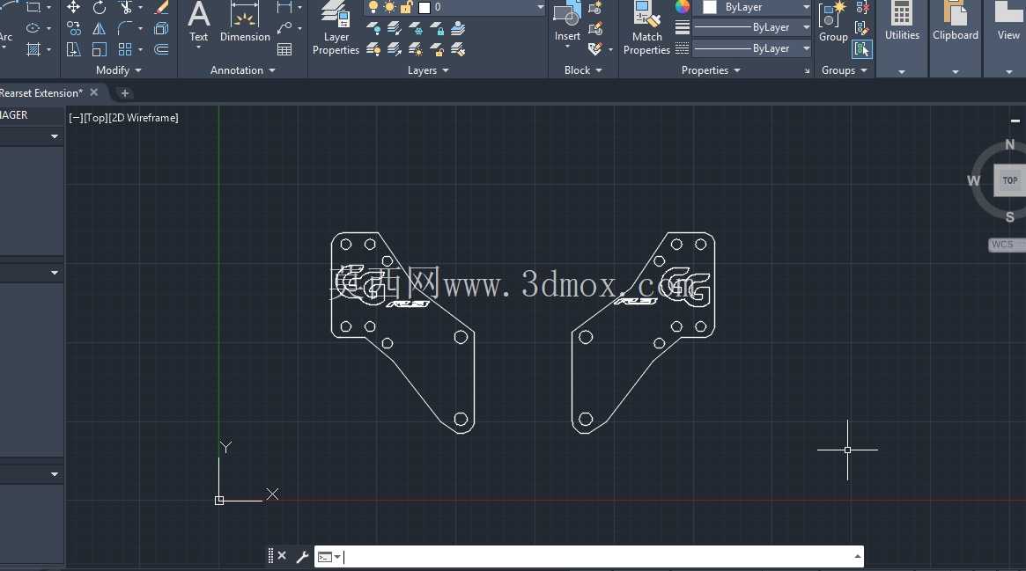The height and width of the screenshot is (571, 1026).
Task: Select the Ellipse draw tool
Action: (x=33, y=29)
